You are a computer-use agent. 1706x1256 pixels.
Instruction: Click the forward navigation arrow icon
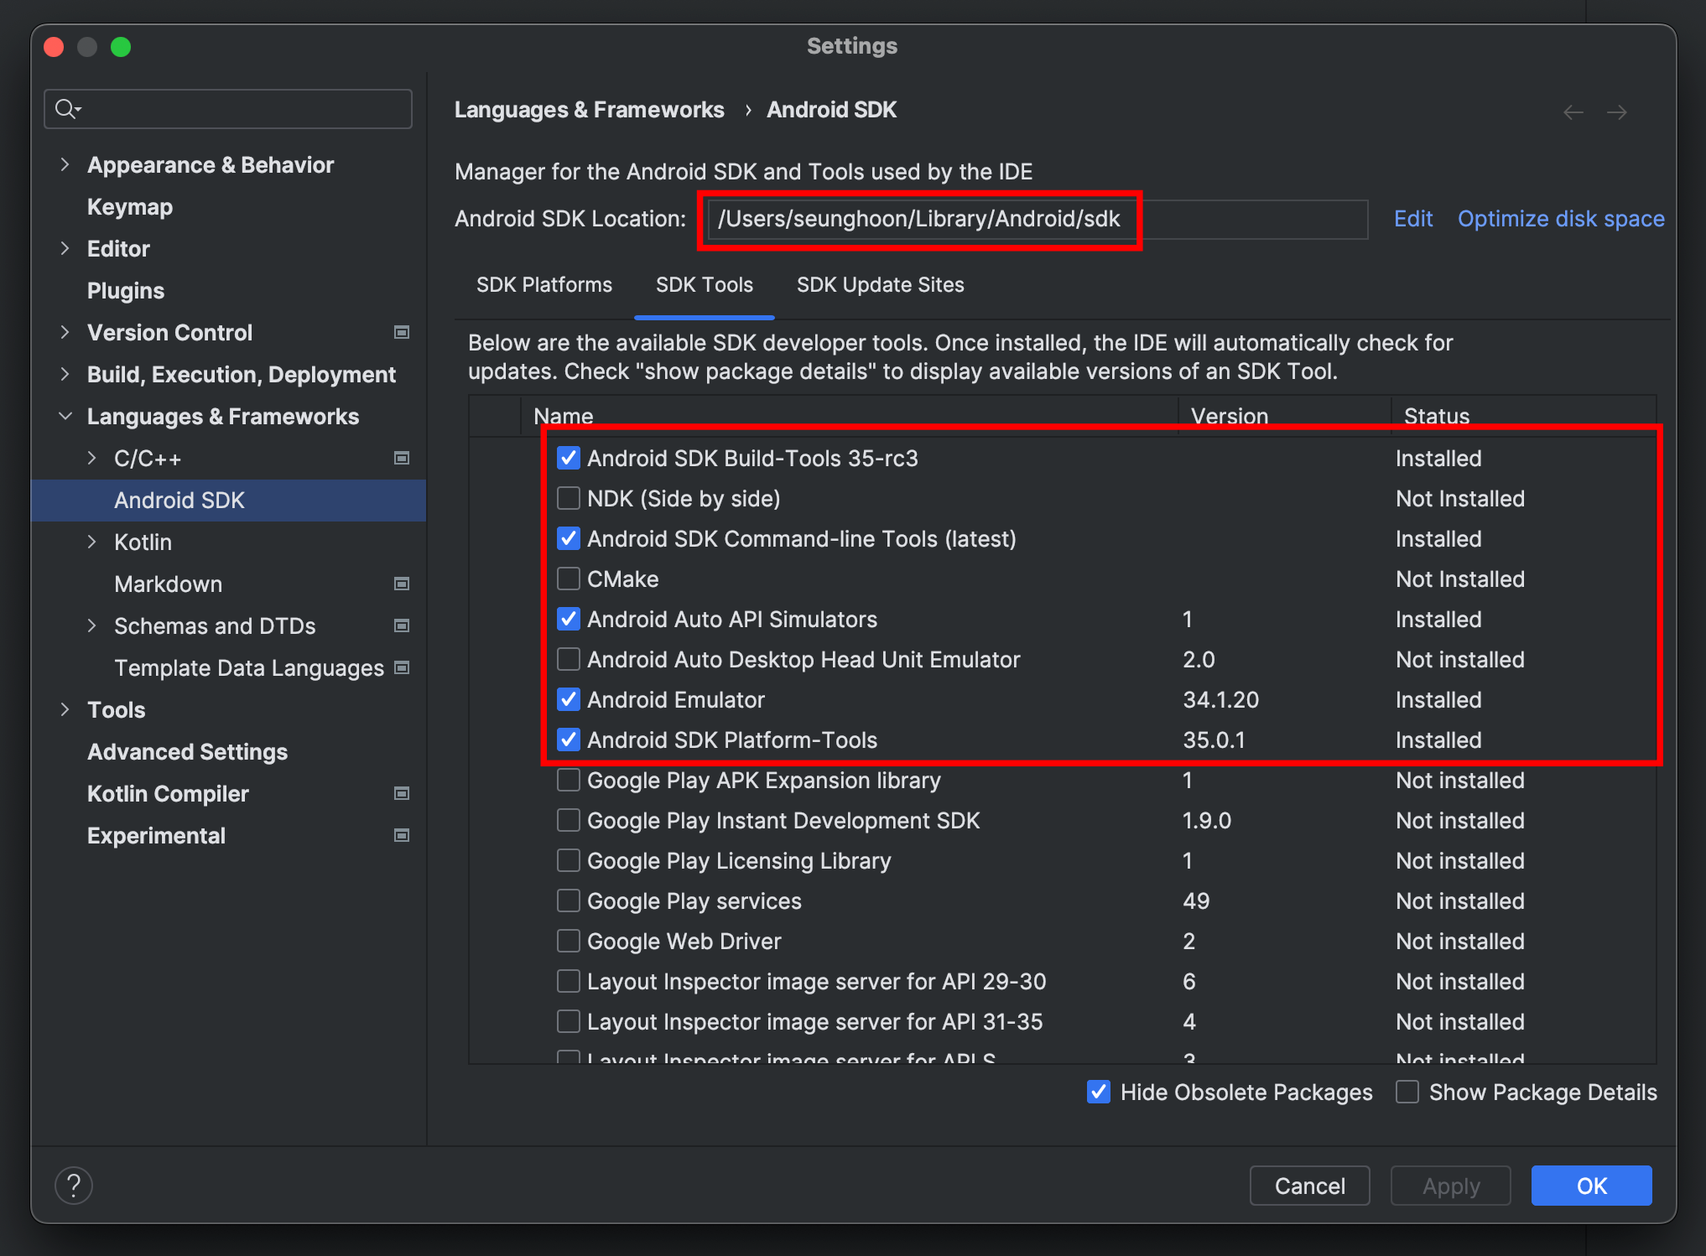(1617, 112)
